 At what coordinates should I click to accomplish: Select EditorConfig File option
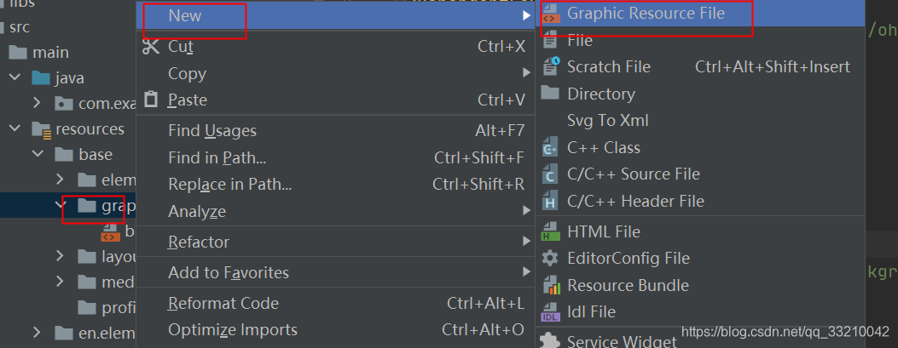700,259
